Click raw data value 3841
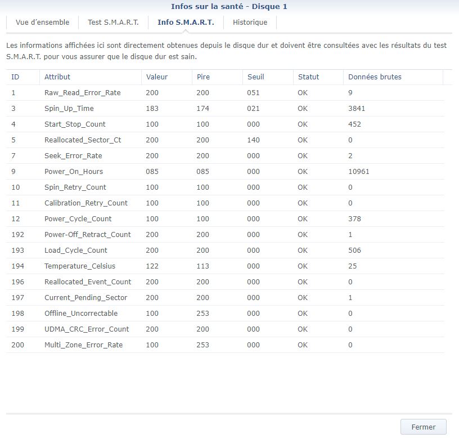This screenshot has width=459, height=438. pyautogui.click(x=357, y=109)
